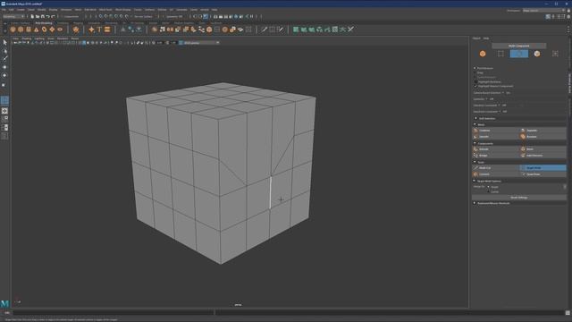
Task: Activate the Select tool arrow in toolbox
Action: tap(4, 43)
